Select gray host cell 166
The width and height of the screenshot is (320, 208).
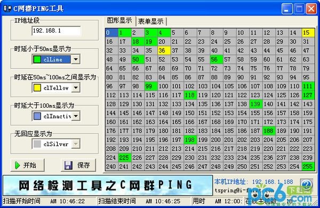click(190, 122)
